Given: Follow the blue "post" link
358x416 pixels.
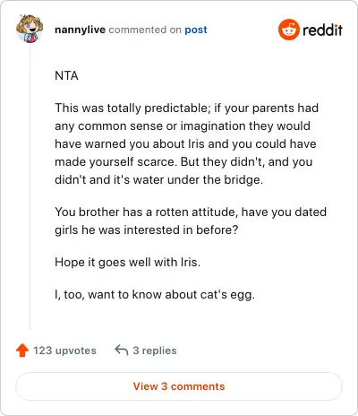Looking at the screenshot, I should coord(196,30).
